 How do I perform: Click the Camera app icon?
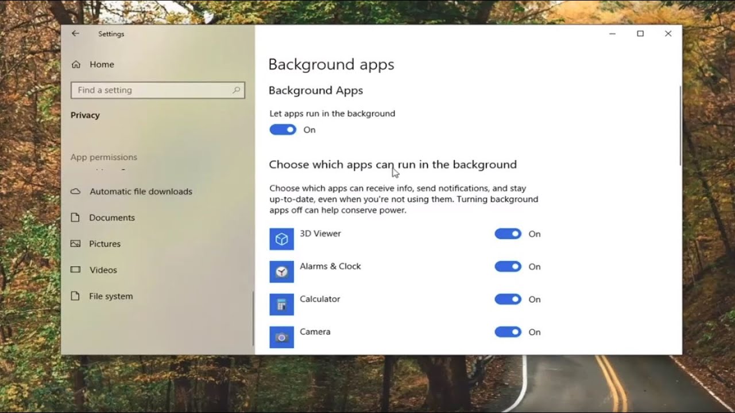click(281, 337)
